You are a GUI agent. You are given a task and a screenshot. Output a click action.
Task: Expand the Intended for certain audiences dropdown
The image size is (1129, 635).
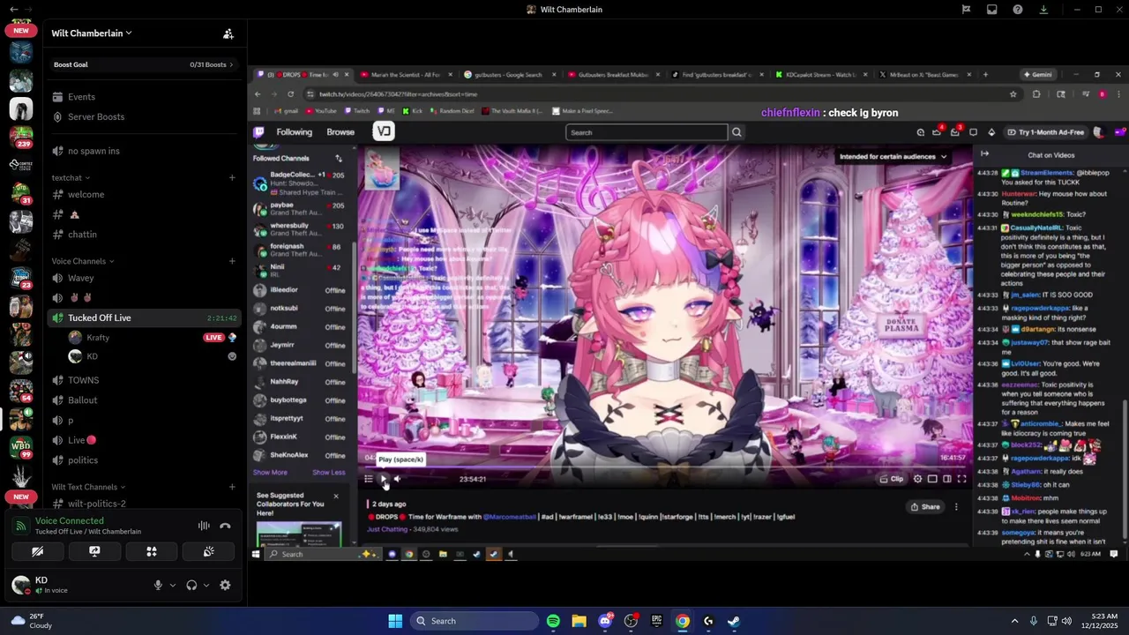click(x=893, y=157)
